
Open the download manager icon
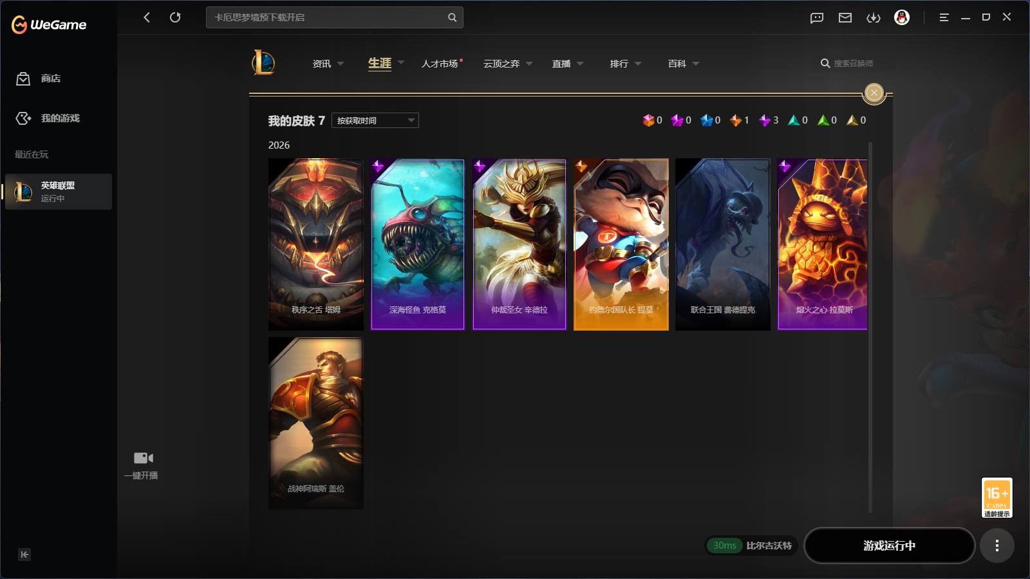tap(874, 17)
